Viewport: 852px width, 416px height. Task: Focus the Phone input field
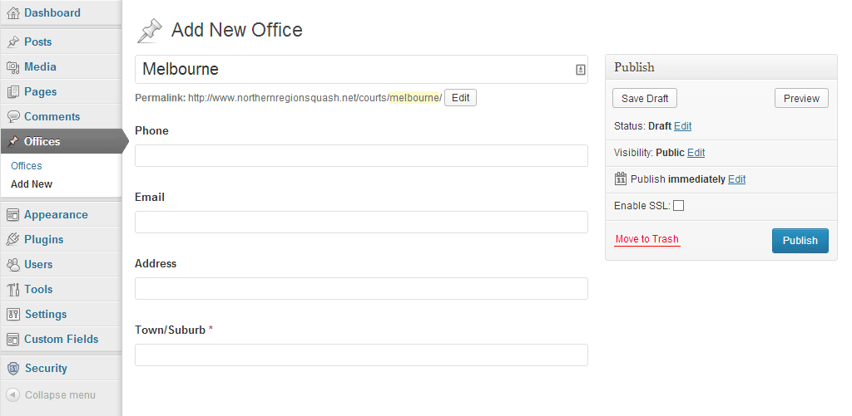coord(361,156)
